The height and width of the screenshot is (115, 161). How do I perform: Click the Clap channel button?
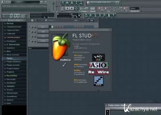point(43,32)
